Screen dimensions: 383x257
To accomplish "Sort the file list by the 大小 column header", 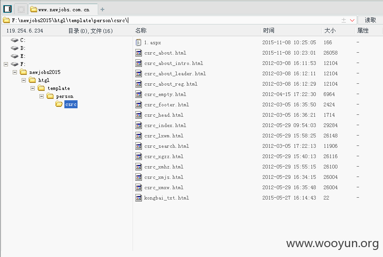I will pyautogui.click(x=330, y=31).
